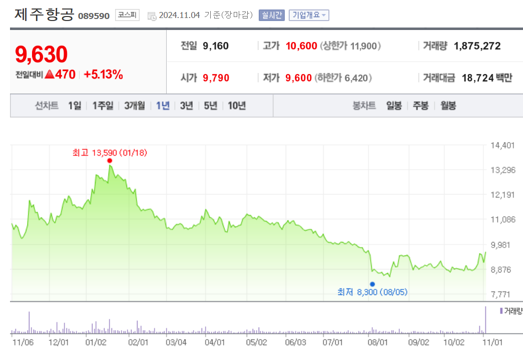Click the 2024.11.04 기준(장마감) date text

point(206,15)
